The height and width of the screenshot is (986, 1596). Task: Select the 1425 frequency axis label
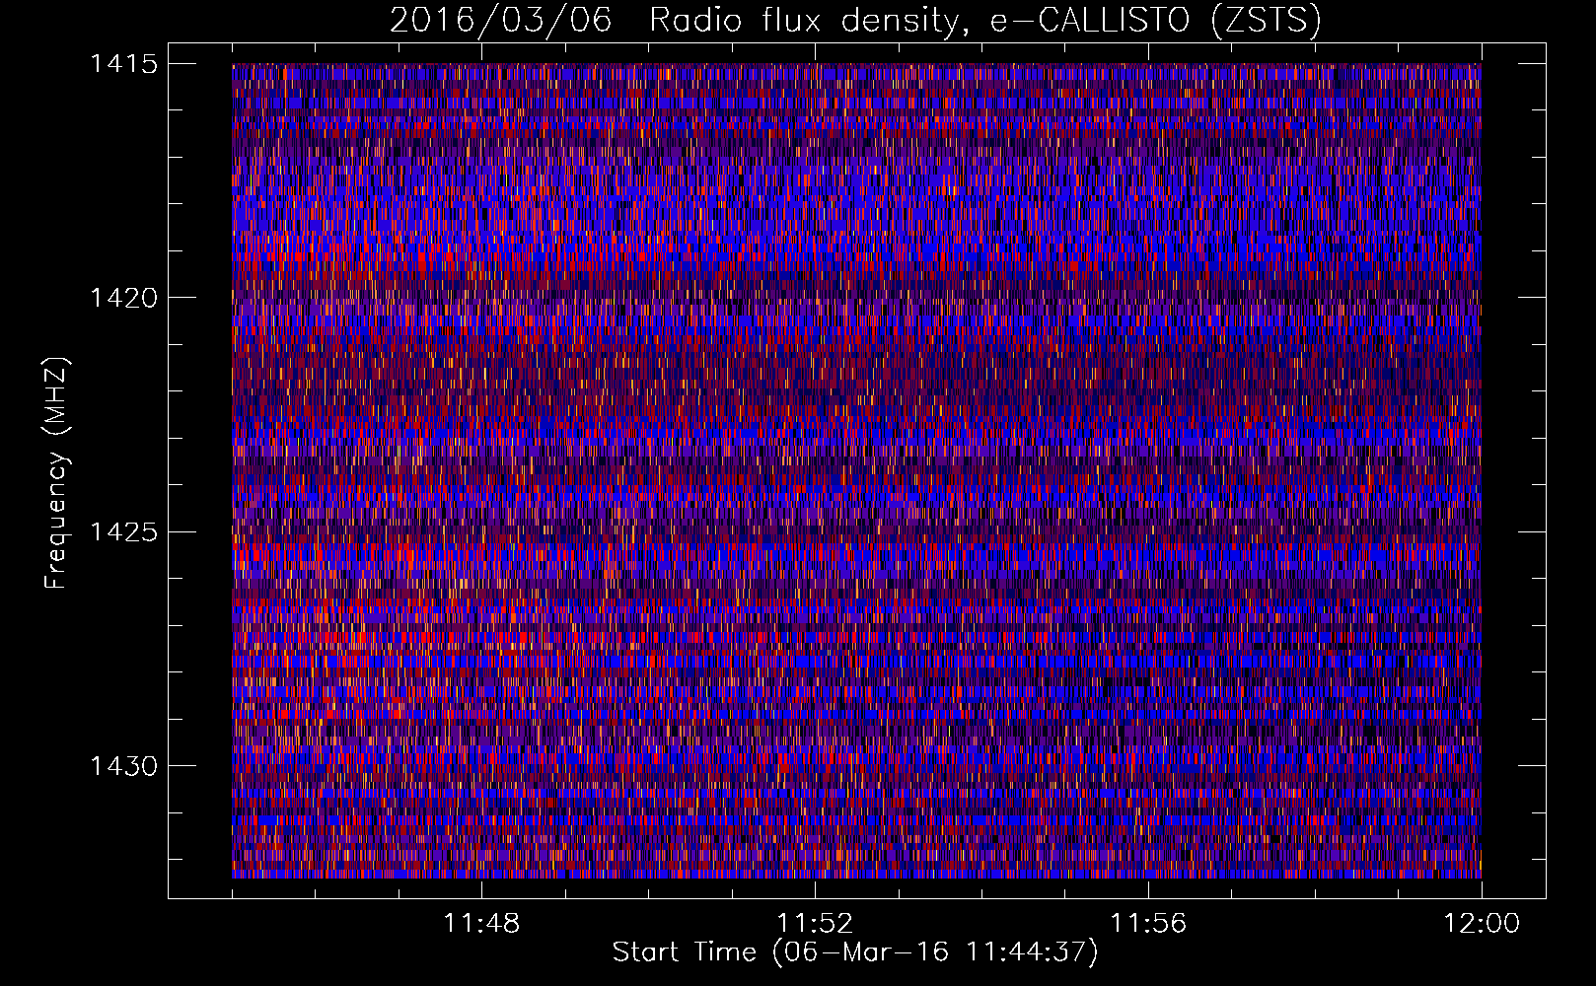pos(123,532)
